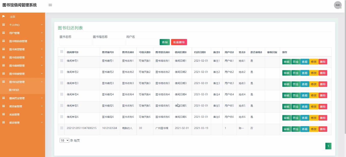The height and width of the screenshot is (157, 346).
Task: Click the grid icon beside 图书借阅管理
Action: (4, 66)
